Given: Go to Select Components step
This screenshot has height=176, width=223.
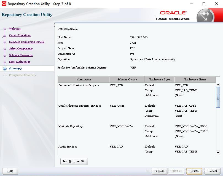Looking at the screenshot, I should click(x=21, y=48).
